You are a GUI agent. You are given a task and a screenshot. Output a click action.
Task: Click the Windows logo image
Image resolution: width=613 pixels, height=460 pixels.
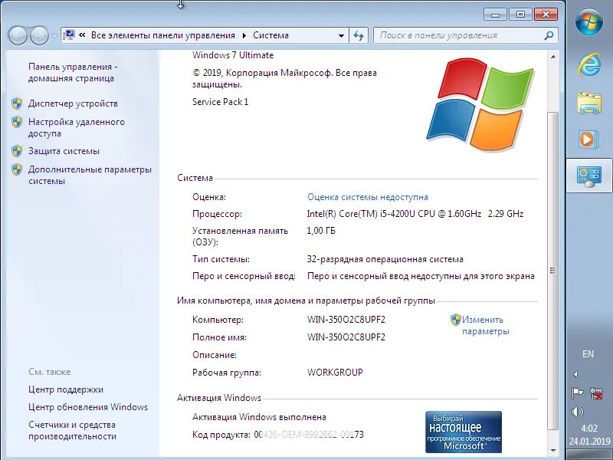tap(480, 104)
